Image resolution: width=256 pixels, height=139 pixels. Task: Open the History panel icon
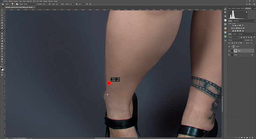[x=225, y=9]
